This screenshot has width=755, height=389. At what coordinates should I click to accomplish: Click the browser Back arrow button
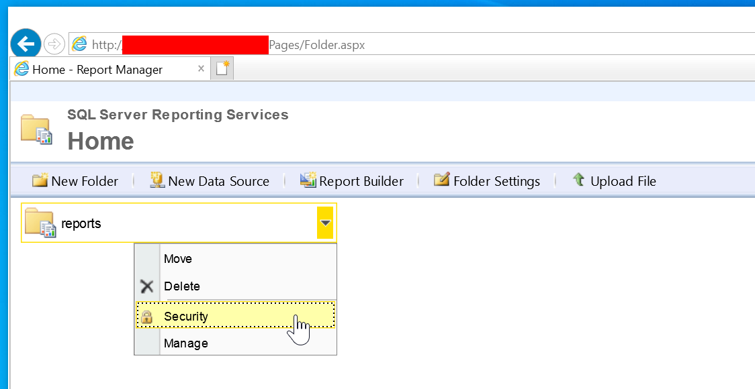pos(26,44)
